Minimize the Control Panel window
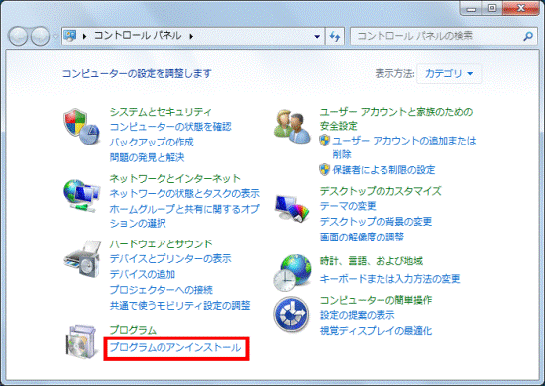Viewport: 545px width, 386px height. (471, 8)
